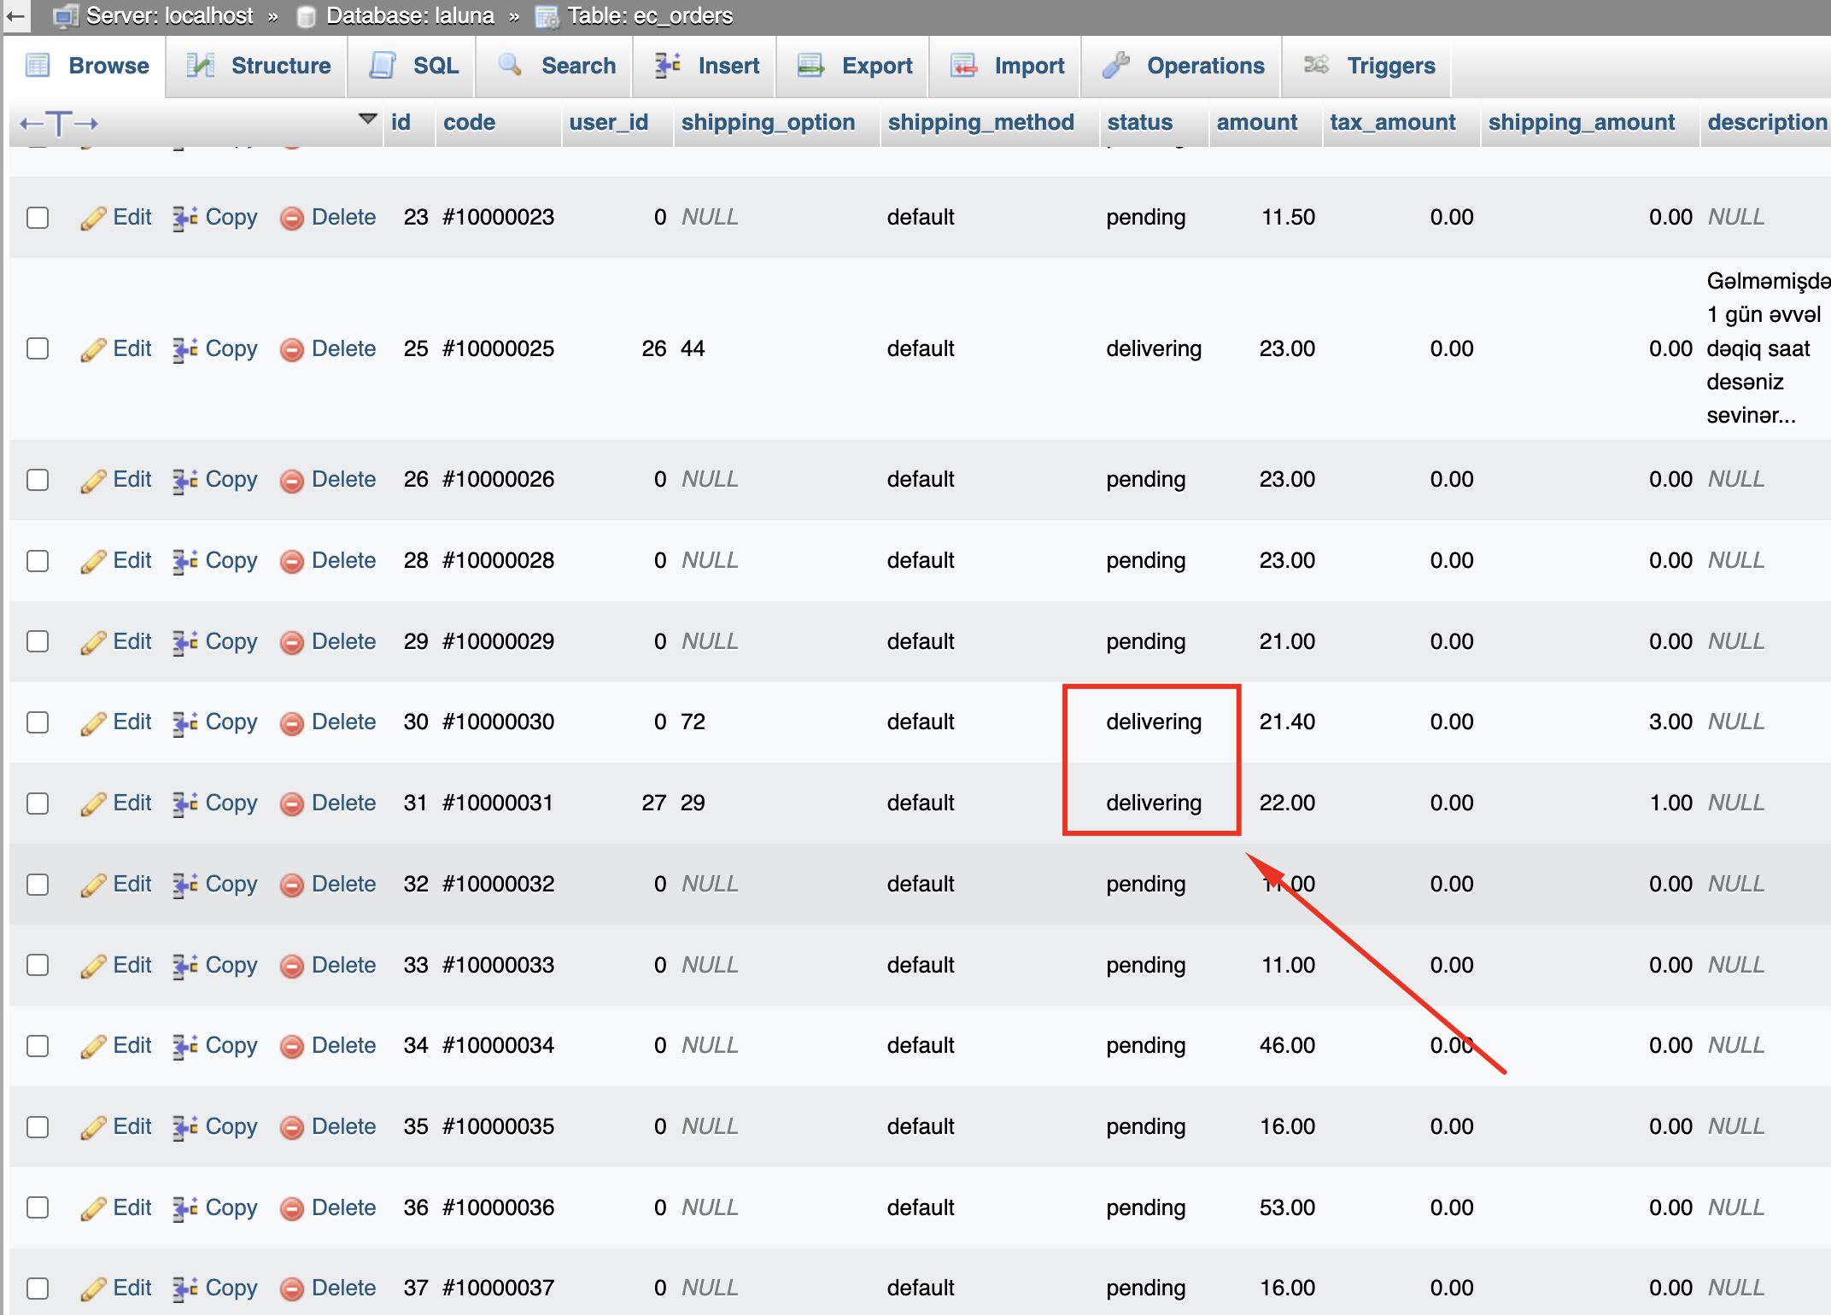Screen dimensions: 1831x1315
Task: Click the delivering status cell of row 30
Action: point(1153,722)
